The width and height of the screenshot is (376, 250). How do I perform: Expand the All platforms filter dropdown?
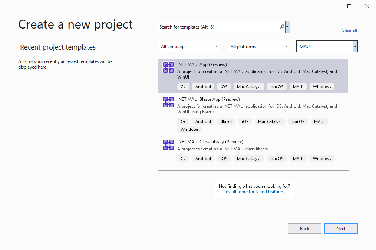258,47
